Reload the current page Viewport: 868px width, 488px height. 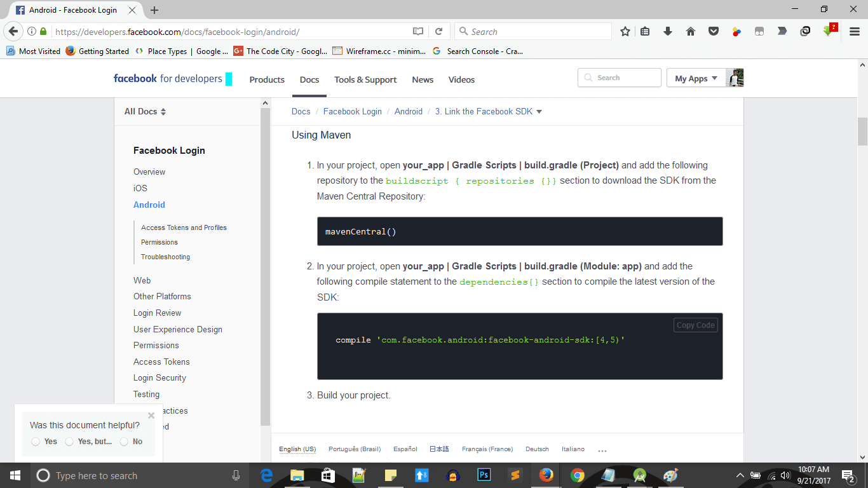(x=438, y=31)
